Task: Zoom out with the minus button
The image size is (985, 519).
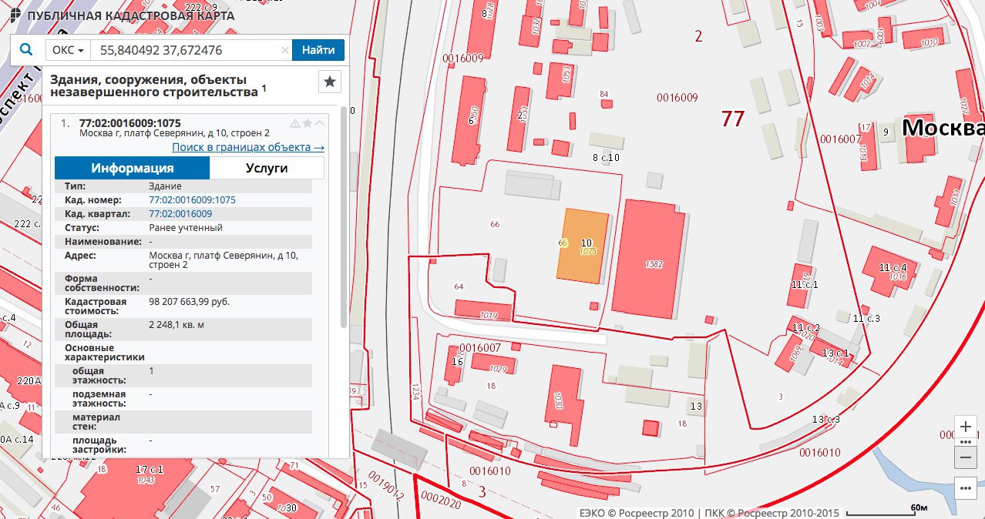Action: (965, 457)
